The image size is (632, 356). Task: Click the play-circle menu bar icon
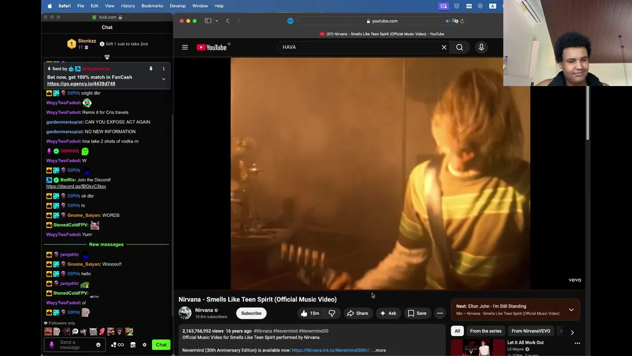coord(480,6)
